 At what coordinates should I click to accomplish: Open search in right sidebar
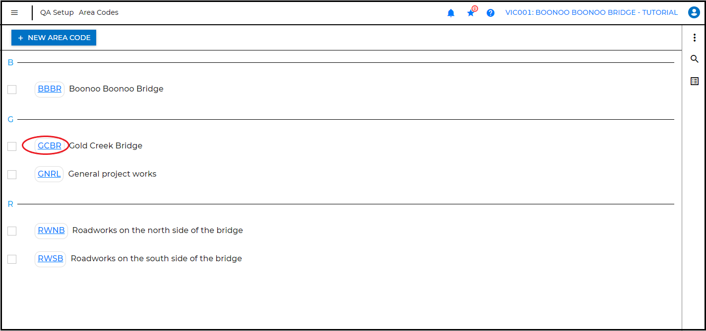694,59
